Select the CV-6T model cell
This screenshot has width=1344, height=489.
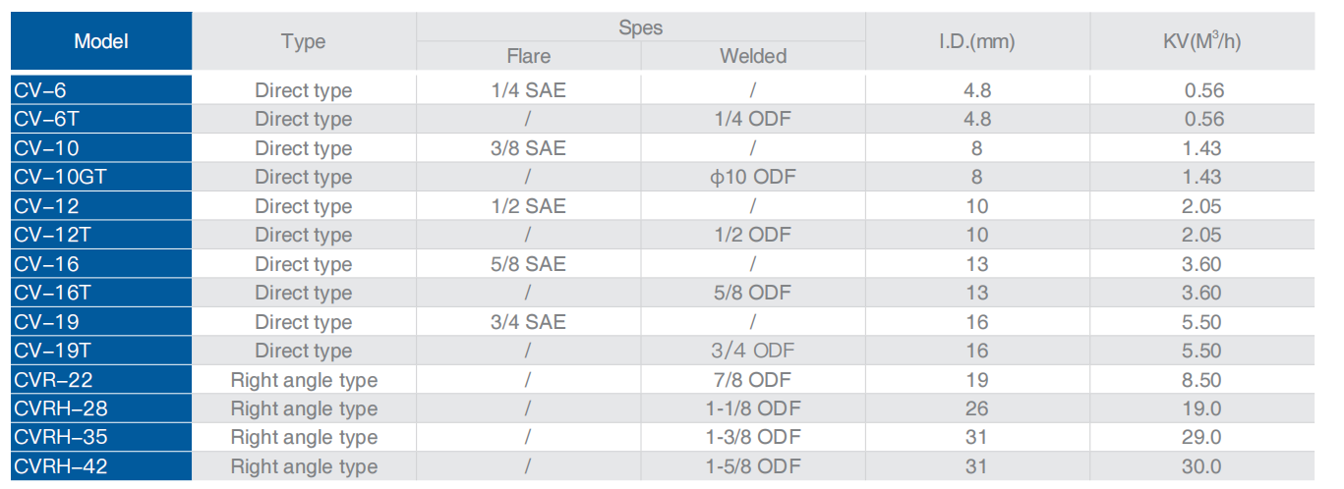tap(101, 119)
